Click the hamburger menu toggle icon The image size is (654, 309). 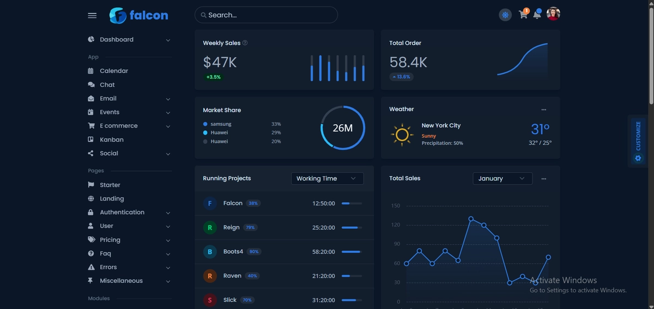point(92,15)
